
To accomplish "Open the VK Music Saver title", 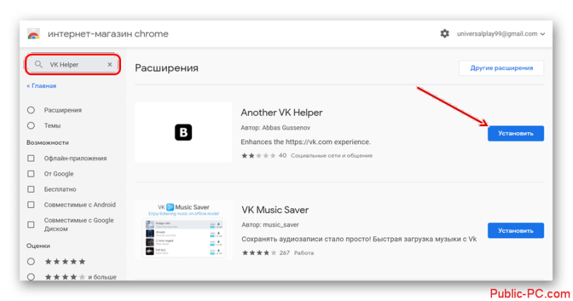I will 275,210.
